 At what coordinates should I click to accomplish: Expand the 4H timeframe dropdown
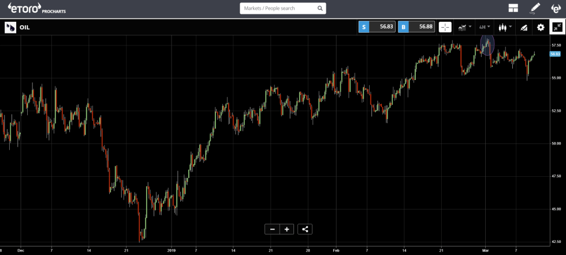click(x=484, y=27)
